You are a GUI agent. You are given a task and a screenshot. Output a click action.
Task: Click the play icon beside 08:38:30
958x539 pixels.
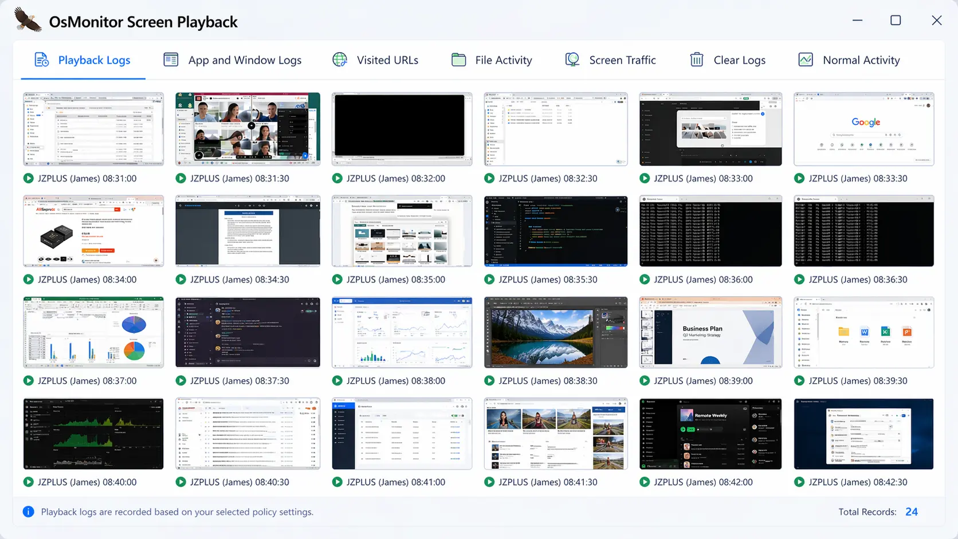click(489, 381)
